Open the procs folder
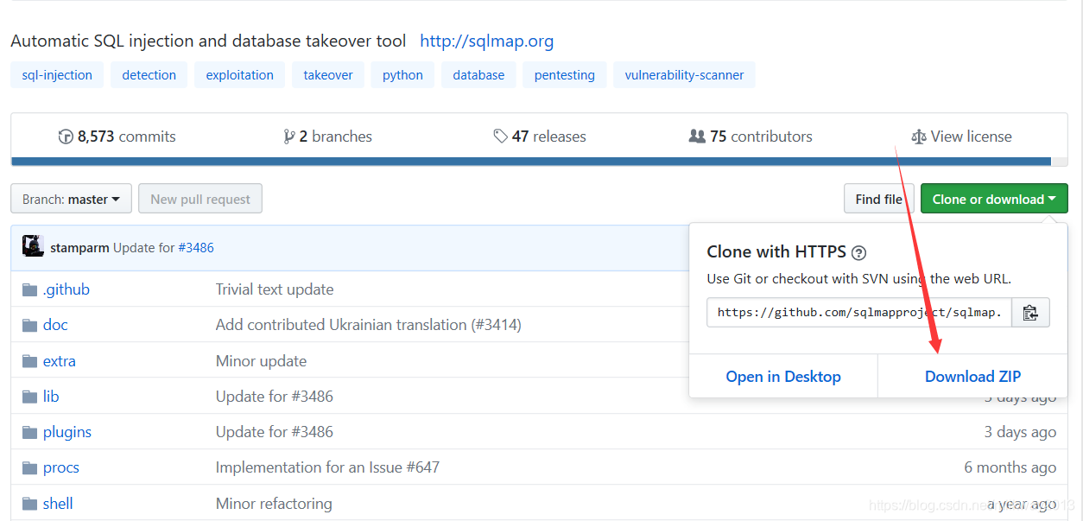Viewport: 1083px width, 521px height. click(x=61, y=467)
